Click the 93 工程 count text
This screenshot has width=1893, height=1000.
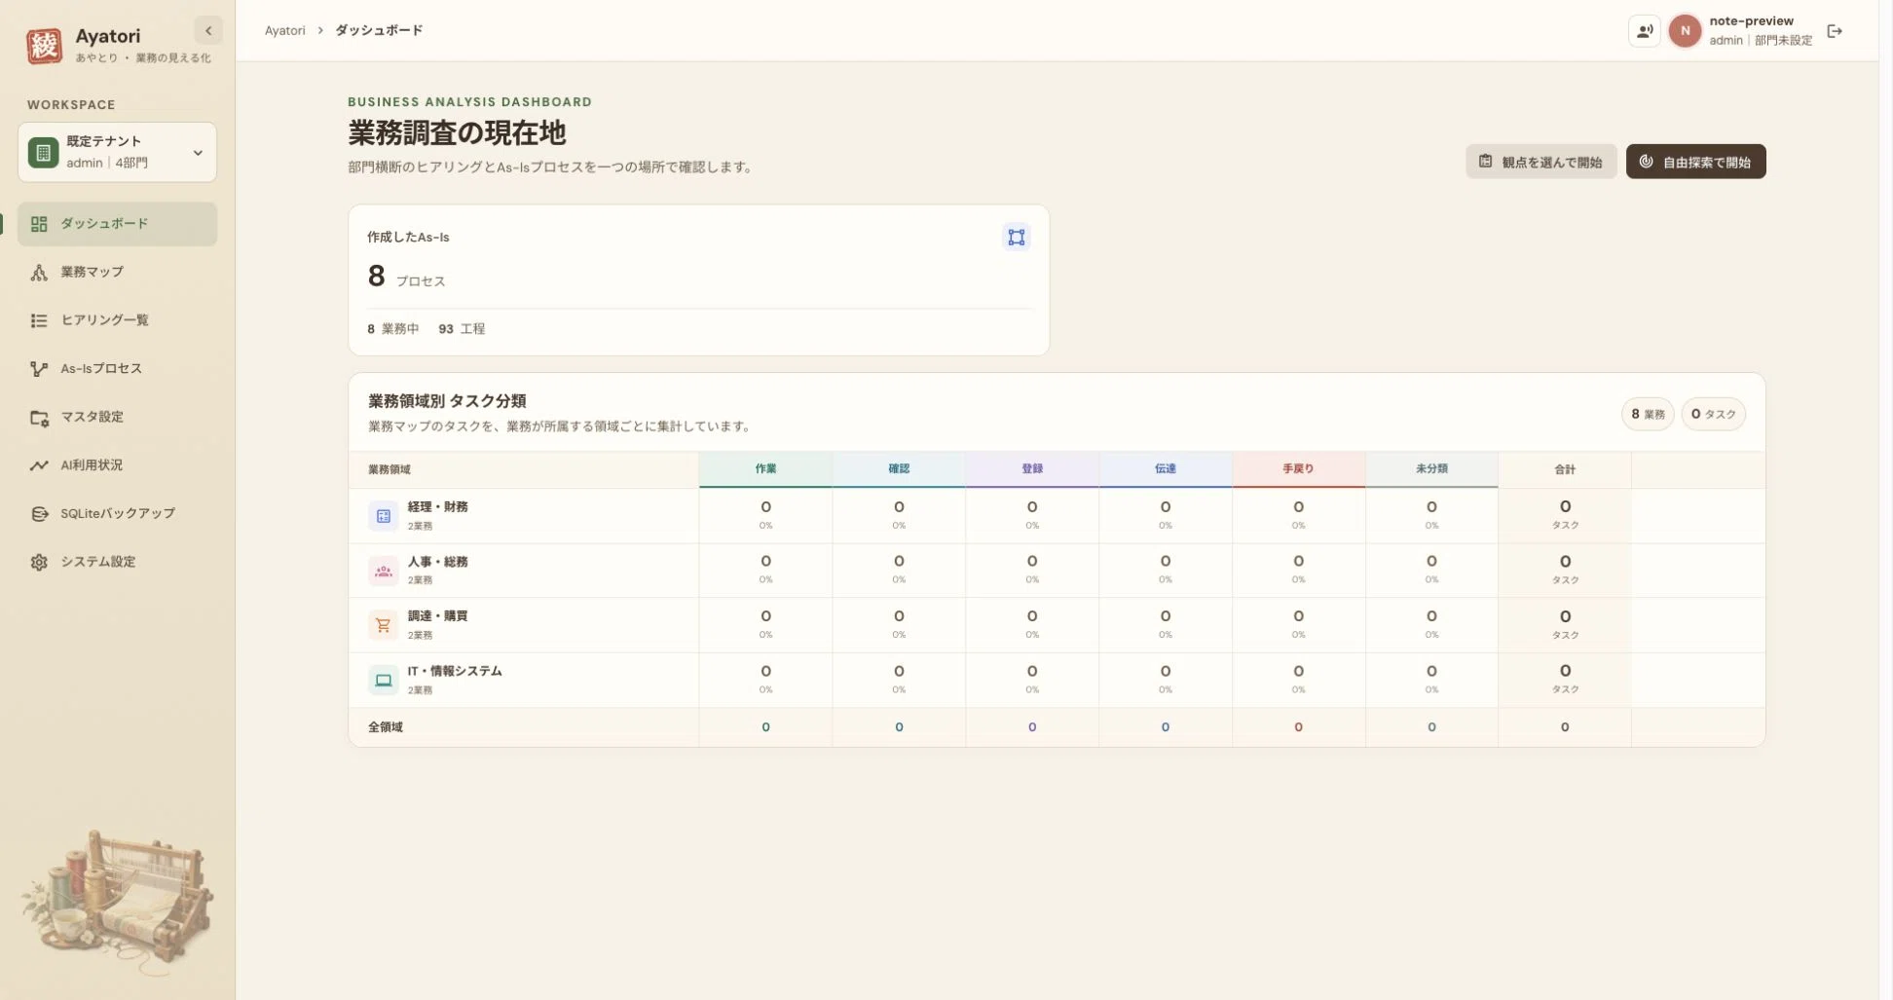tap(462, 329)
